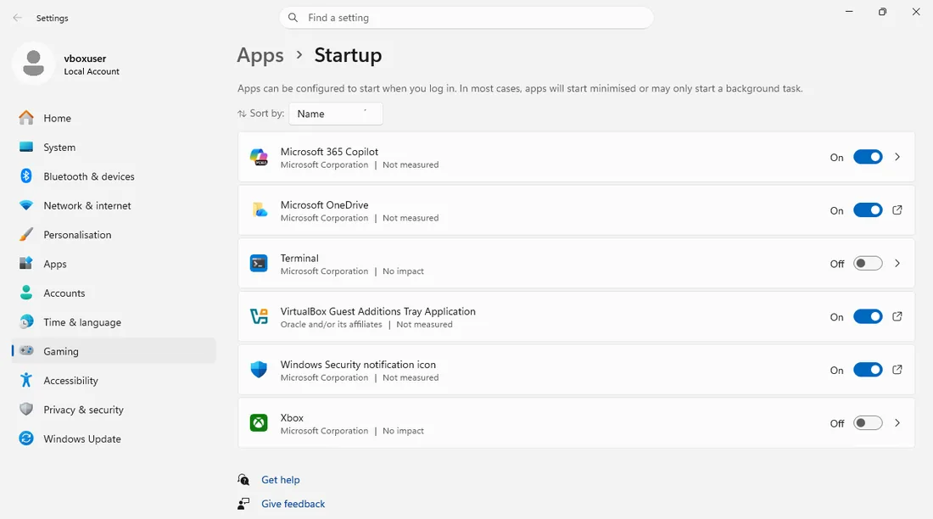Viewport: 933px width, 519px height.
Task: Open Personalisation settings label
Action: pos(77,235)
